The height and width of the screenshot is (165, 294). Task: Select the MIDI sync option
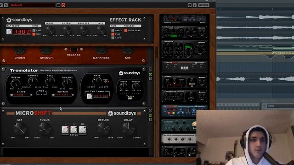[34, 34]
